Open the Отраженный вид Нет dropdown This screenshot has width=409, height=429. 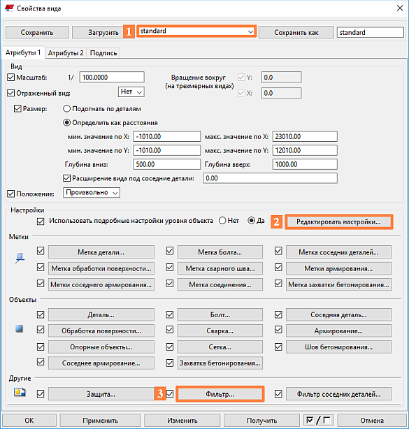[x=131, y=92]
